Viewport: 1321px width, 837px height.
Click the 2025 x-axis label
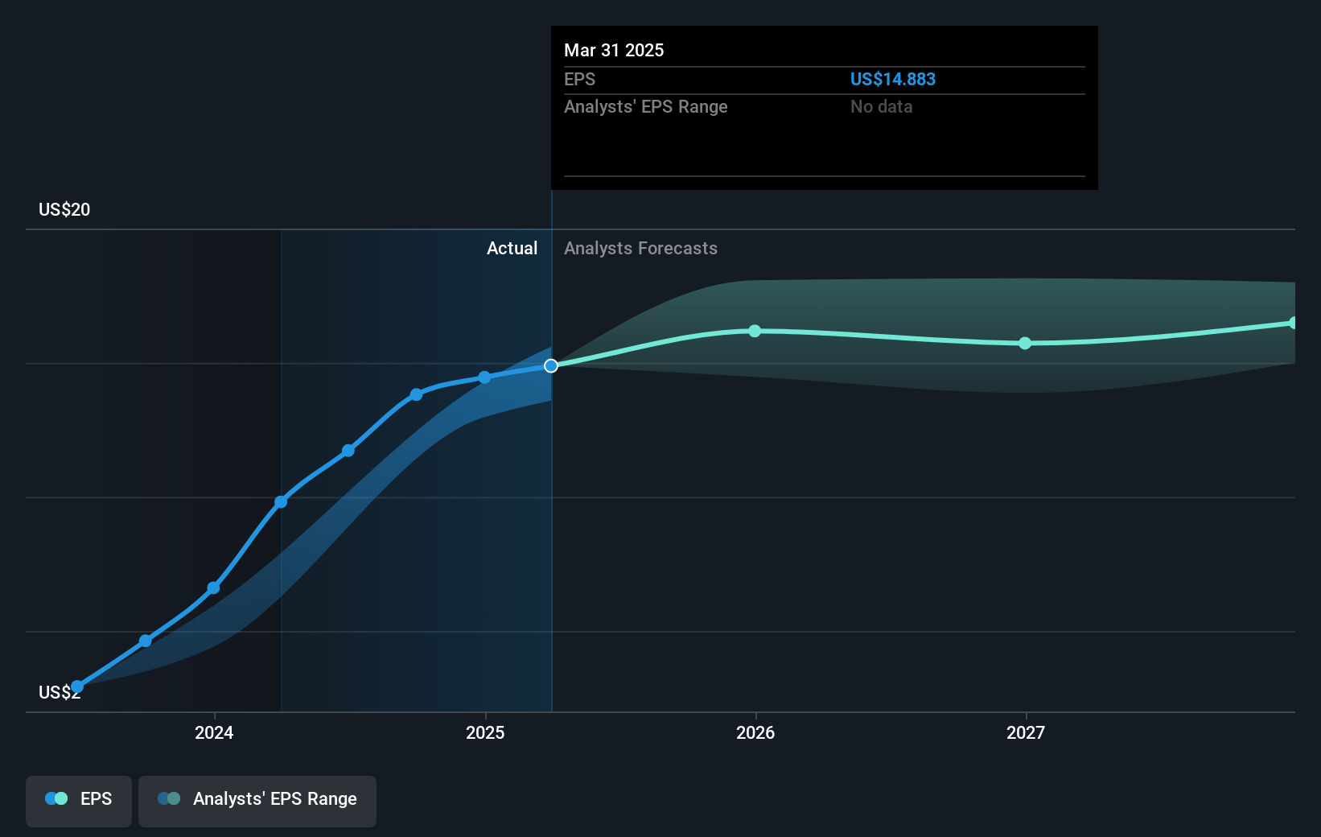[485, 732]
